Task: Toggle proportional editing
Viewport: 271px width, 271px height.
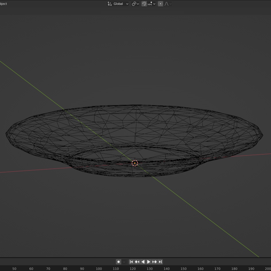Action: pos(160,4)
